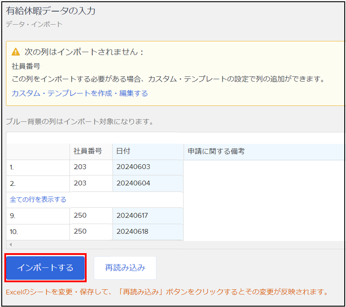The width and height of the screenshot is (346, 307).
Task: Click the yellow warning triangle icon
Action: click(x=16, y=52)
